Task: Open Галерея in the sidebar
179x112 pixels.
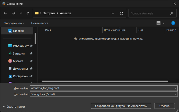Action: (x=18, y=31)
